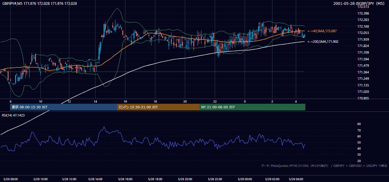This screenshot has height=182, width=389.
Task: Select the 40 SMA 172.087 label
Action: (x=322, y=31)
